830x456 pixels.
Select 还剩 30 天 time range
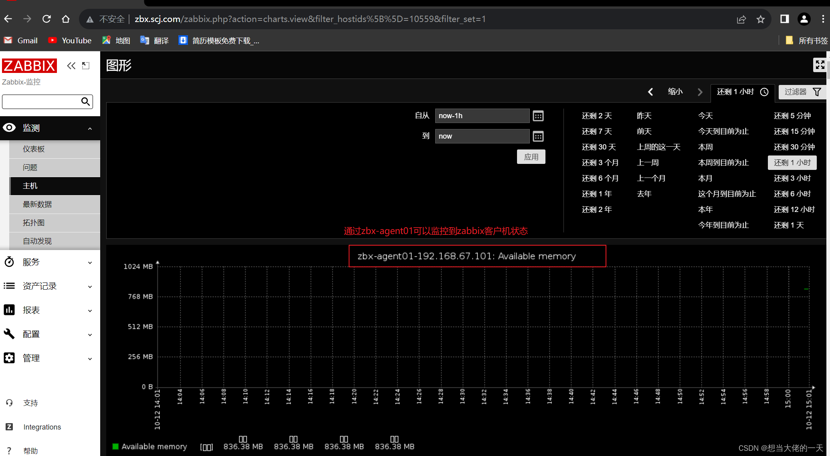[599, 147]
